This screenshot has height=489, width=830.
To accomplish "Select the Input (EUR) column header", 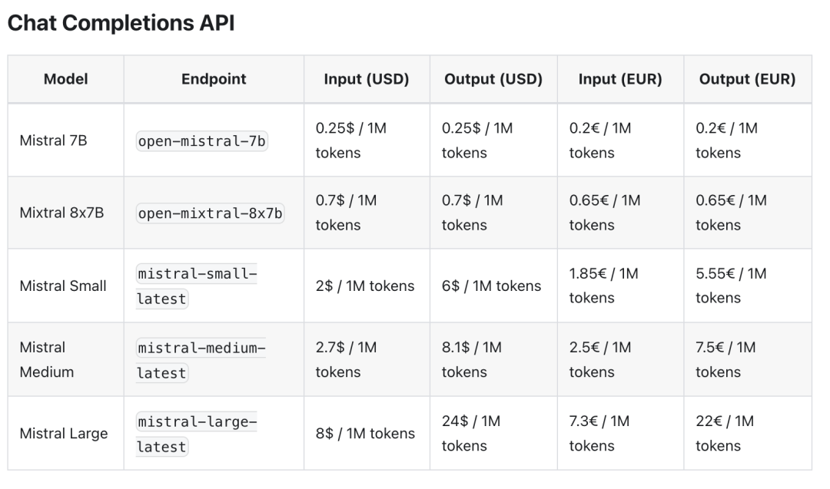I will click(x=620, y=79).
